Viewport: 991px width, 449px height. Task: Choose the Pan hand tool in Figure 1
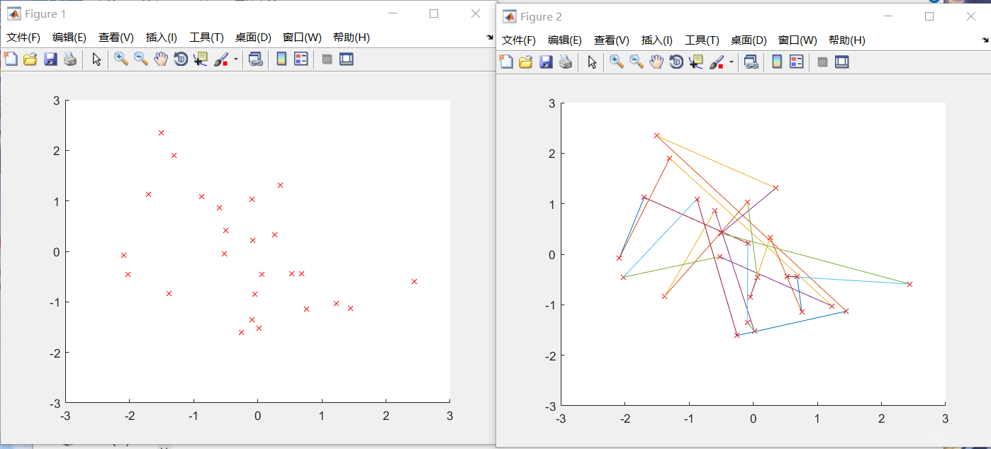coord(161,59)
